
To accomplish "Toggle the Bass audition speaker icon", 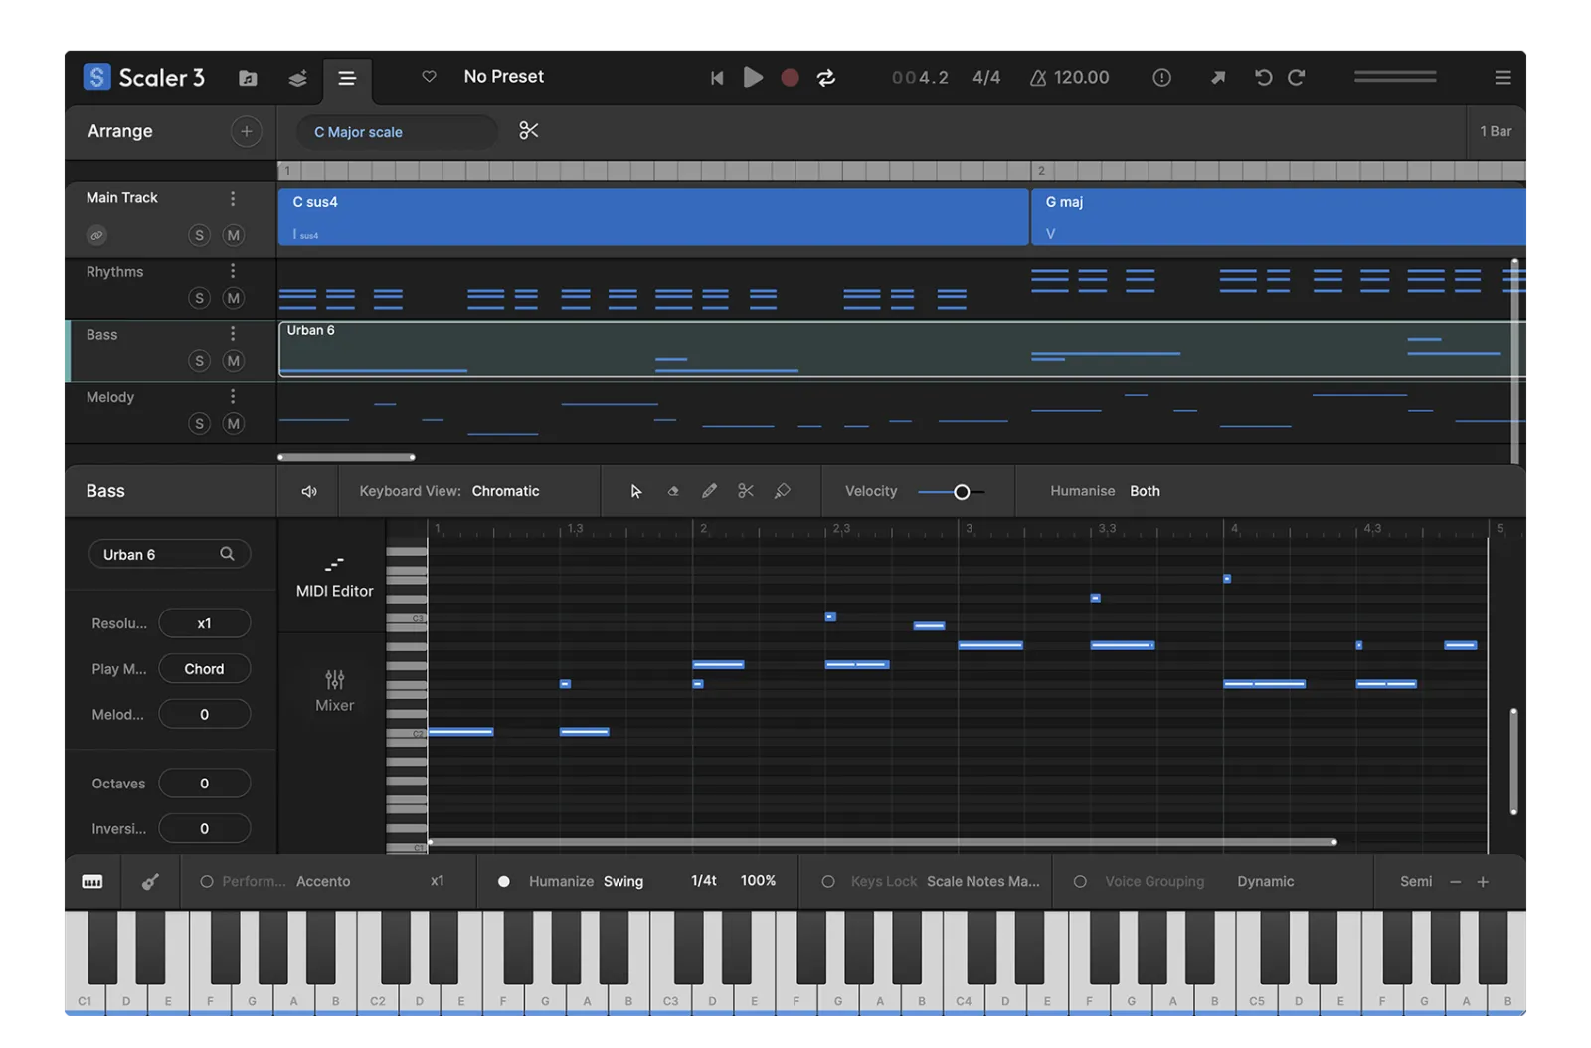I will click(x=309, y=491).
